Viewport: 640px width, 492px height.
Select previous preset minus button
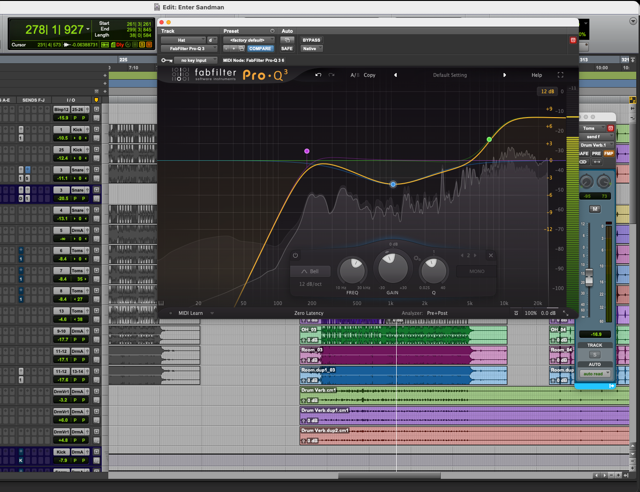(226, 49)
